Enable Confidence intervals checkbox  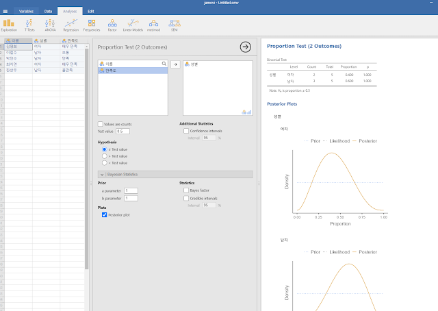(x=186, y=131)
